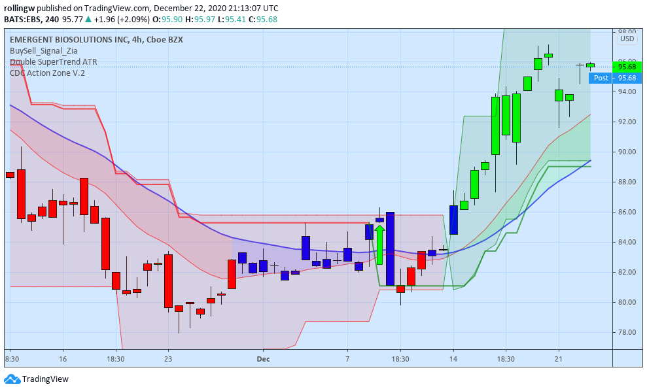Select the CDC Action Zone V.2 label
The width and height of the screenshot is (647, 391).
pyautogui.click(x=47, y=73)
